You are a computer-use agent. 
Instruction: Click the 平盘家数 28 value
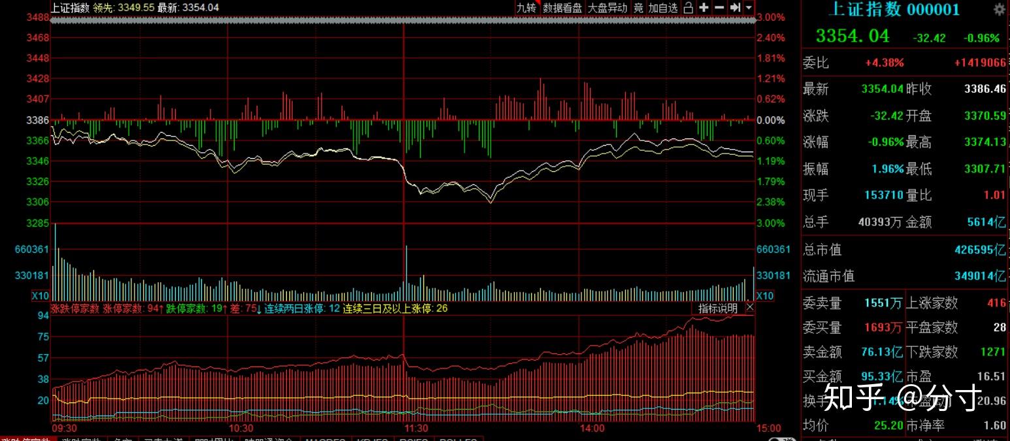(x=1000, y=327)
